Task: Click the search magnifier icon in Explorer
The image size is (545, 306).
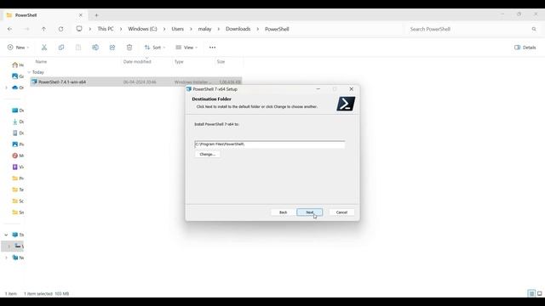Action: [534, 29]
